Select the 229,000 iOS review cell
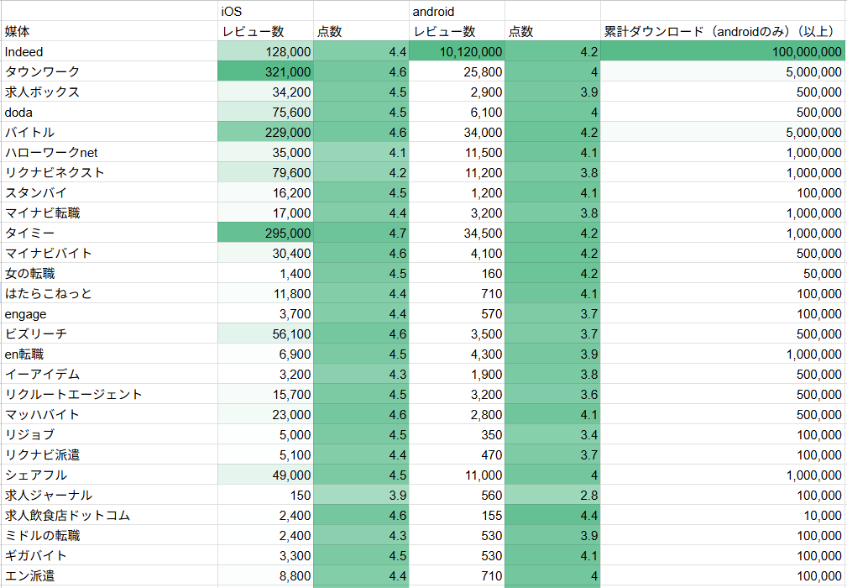 point(265,133)
